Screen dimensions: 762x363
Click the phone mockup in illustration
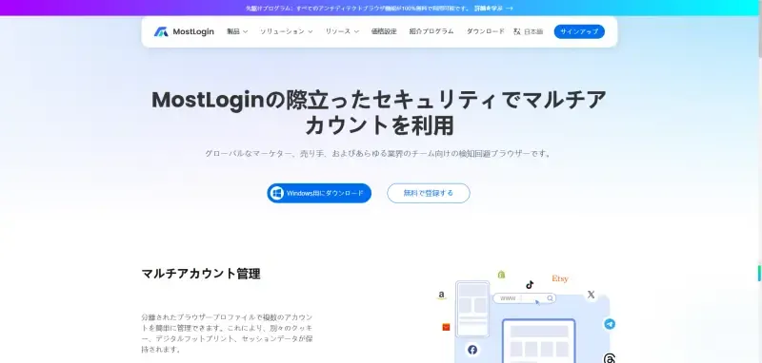[x=472, y=309]
